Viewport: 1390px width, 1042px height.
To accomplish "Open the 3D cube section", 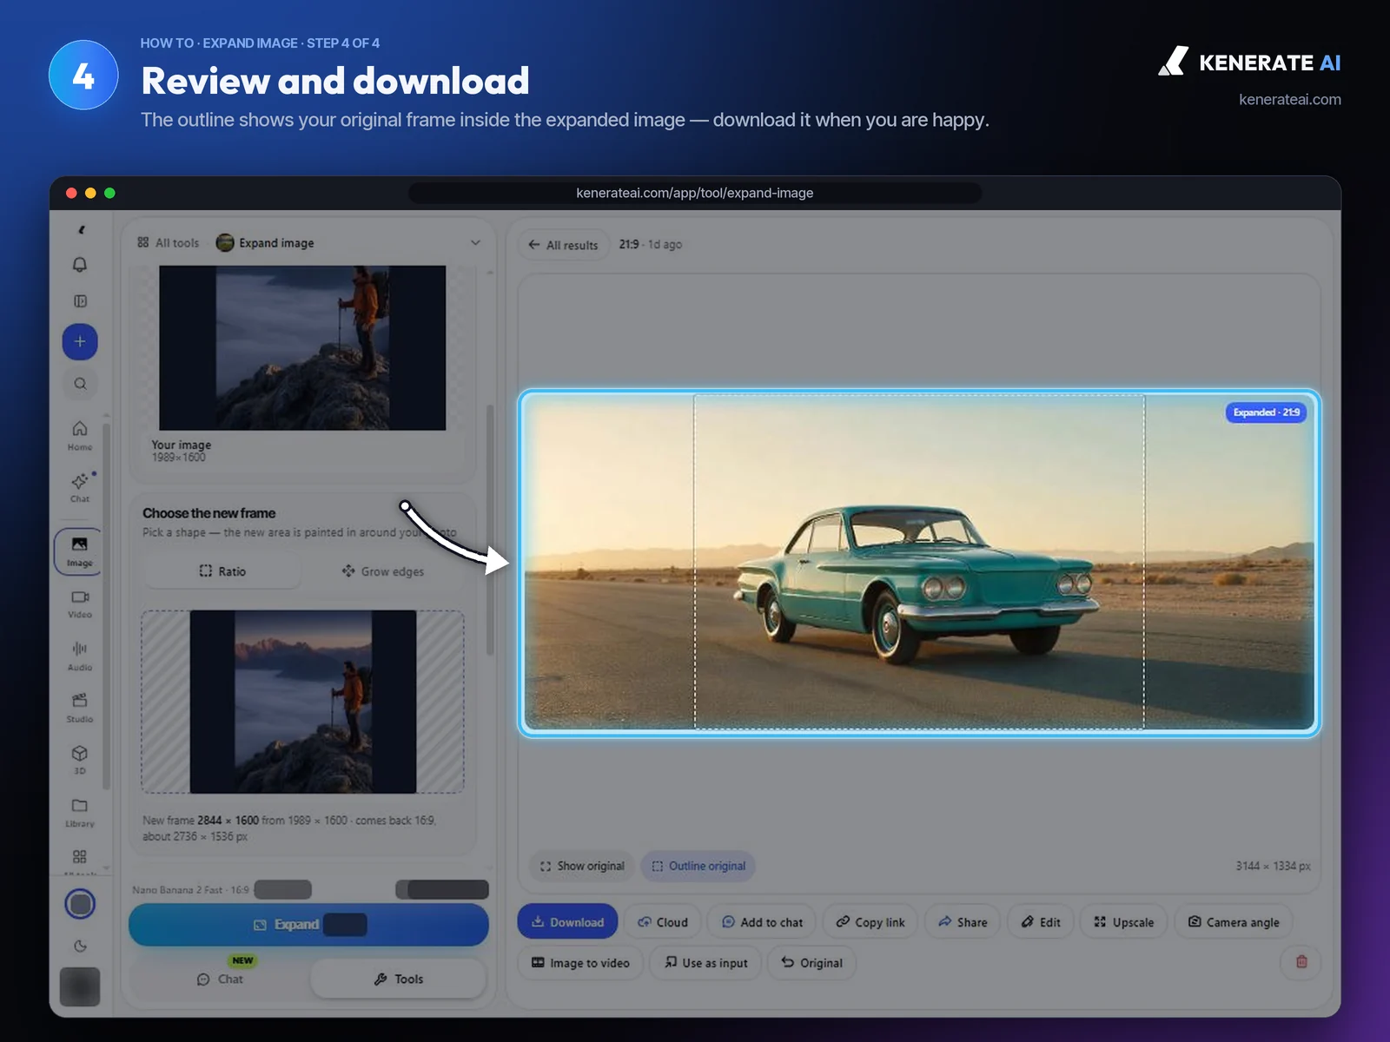I will pyautogui.click(x=80, y=760).
